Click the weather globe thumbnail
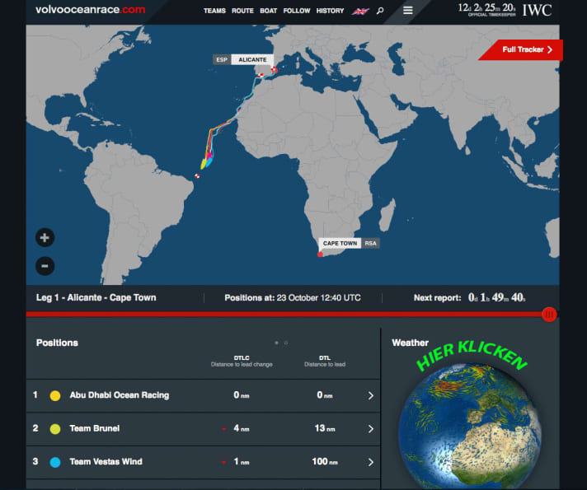 470,427
